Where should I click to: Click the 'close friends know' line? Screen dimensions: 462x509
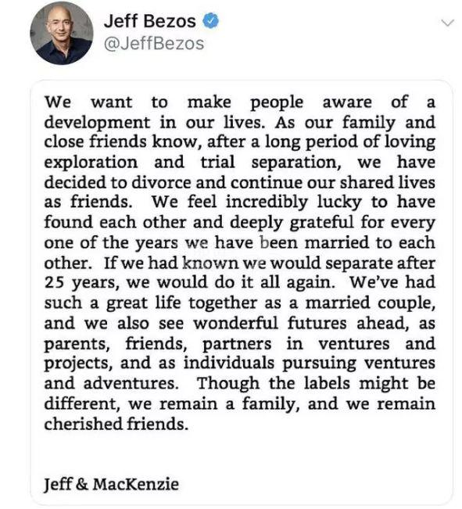(x=240, y=142)
